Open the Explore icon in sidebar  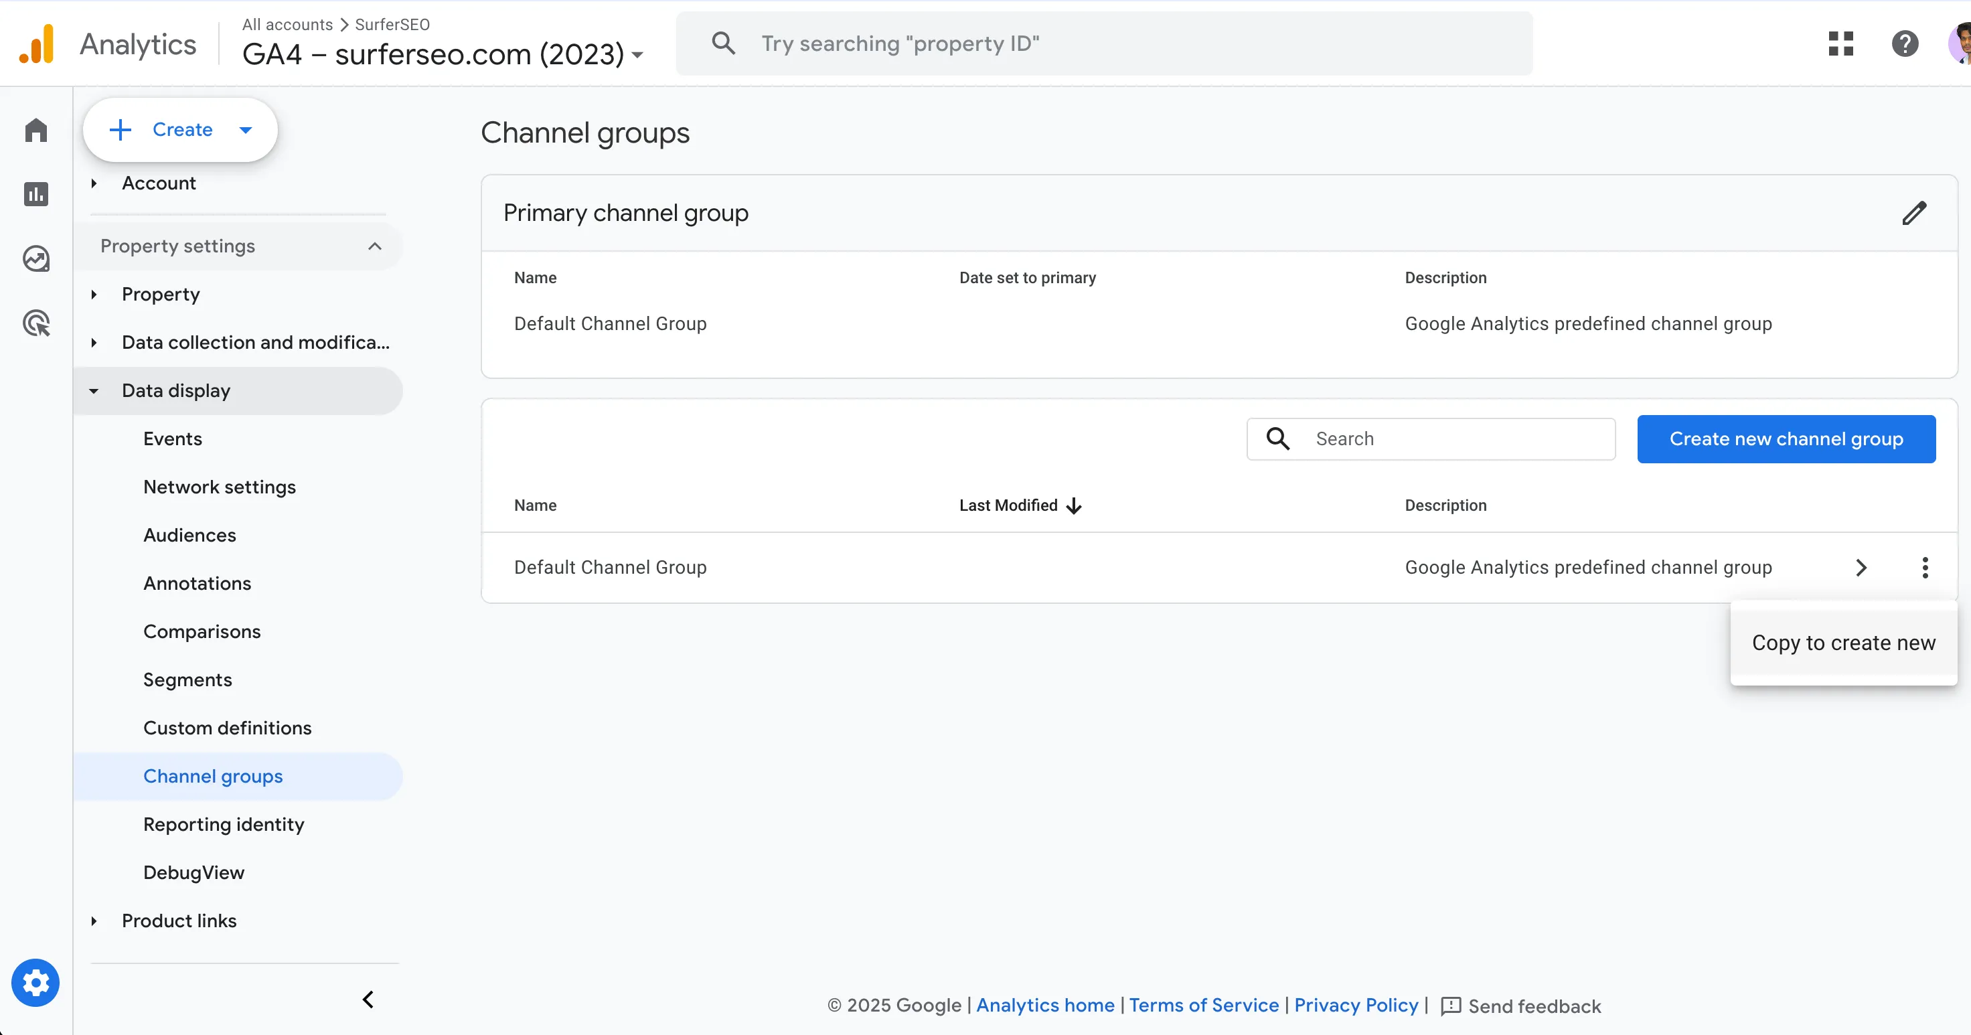pyautogui.click(x=36, y=258)
